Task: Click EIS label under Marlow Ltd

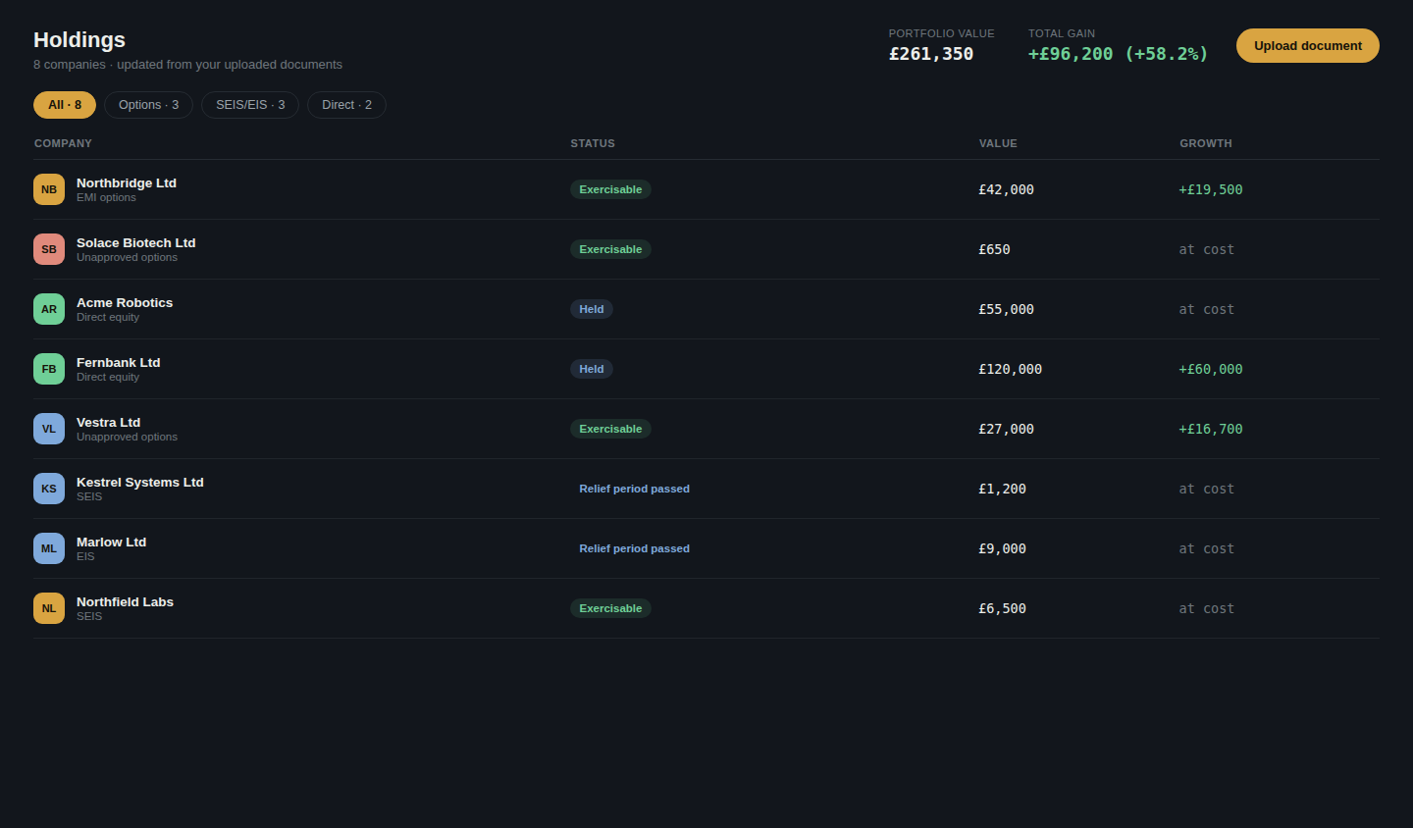Action: [85, 556]
